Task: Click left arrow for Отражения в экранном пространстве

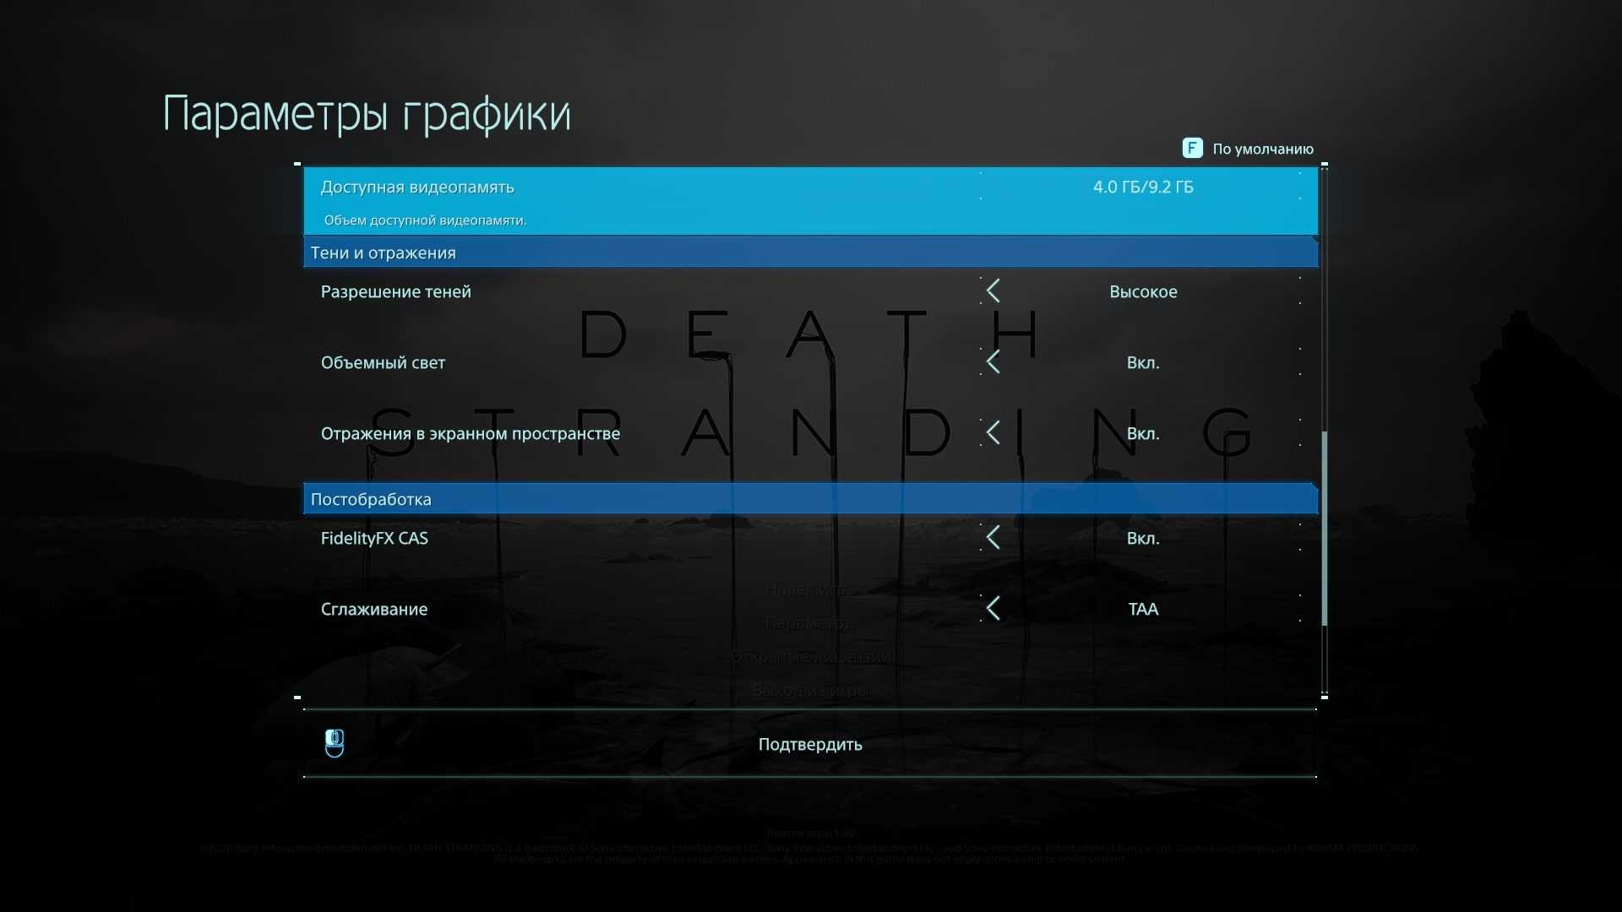Action: click(993, 433)
